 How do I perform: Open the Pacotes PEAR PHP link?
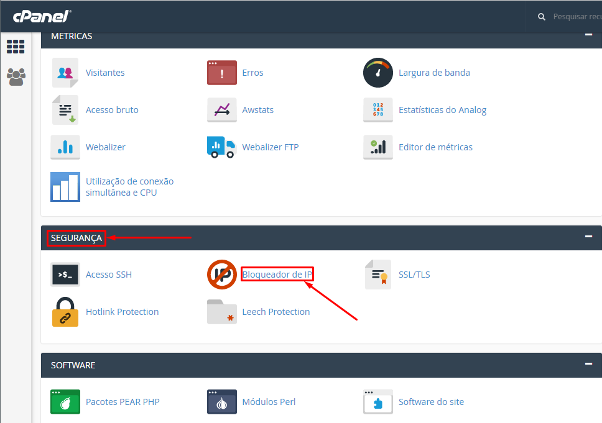123,401
